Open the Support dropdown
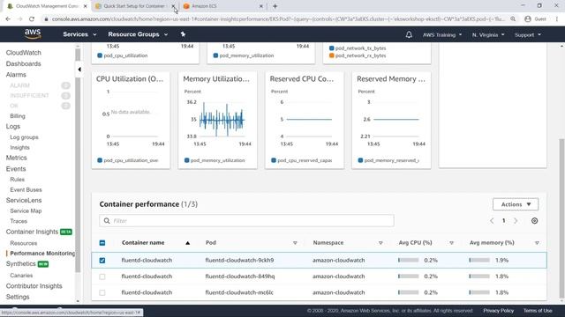Image resolution: width=565 pixels, height=317 pixels. coord(528,35)
